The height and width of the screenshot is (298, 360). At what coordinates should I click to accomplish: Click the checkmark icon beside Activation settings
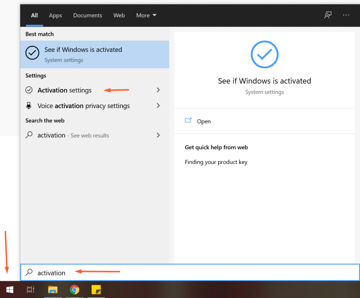click(x=29, y=90)
